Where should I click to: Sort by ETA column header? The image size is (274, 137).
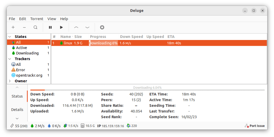click(x=171, y=37)
